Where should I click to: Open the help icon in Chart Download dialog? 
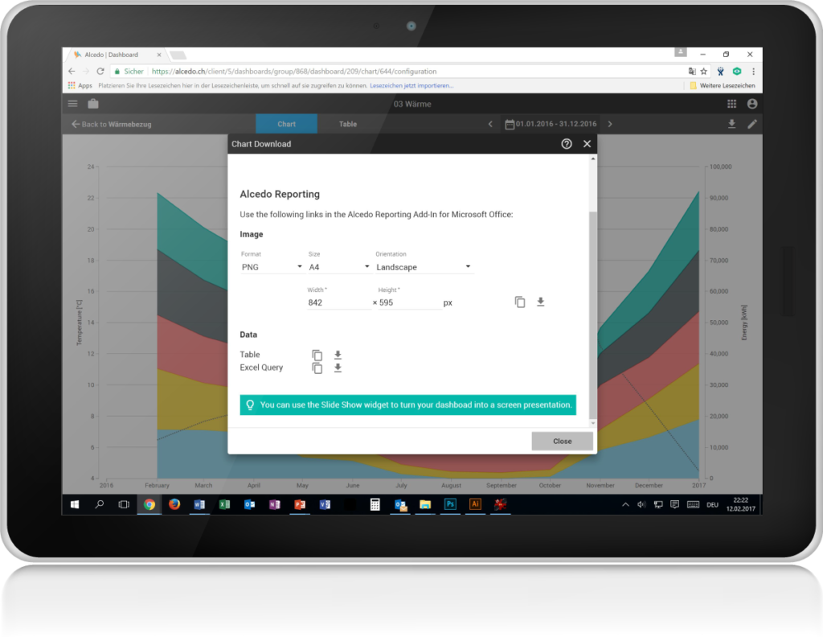(x=567, y=144)
